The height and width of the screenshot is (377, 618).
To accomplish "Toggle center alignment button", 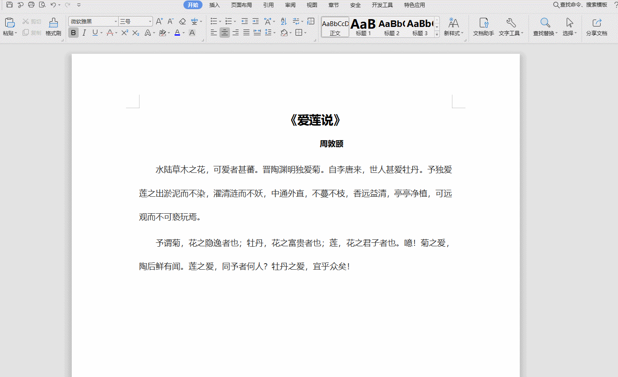I will pyautogui.click(x=225, y=33).
